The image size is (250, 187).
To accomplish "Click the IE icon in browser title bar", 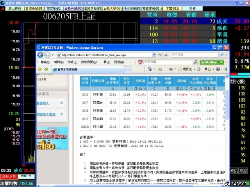I will click(38, 48).
